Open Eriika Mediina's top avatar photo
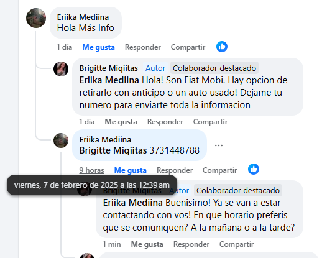Viewport: 322px width, 258px height. [x=36, y=18]
